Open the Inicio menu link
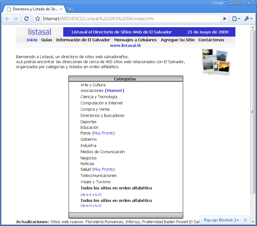257x226 pixels. [32, 40]
